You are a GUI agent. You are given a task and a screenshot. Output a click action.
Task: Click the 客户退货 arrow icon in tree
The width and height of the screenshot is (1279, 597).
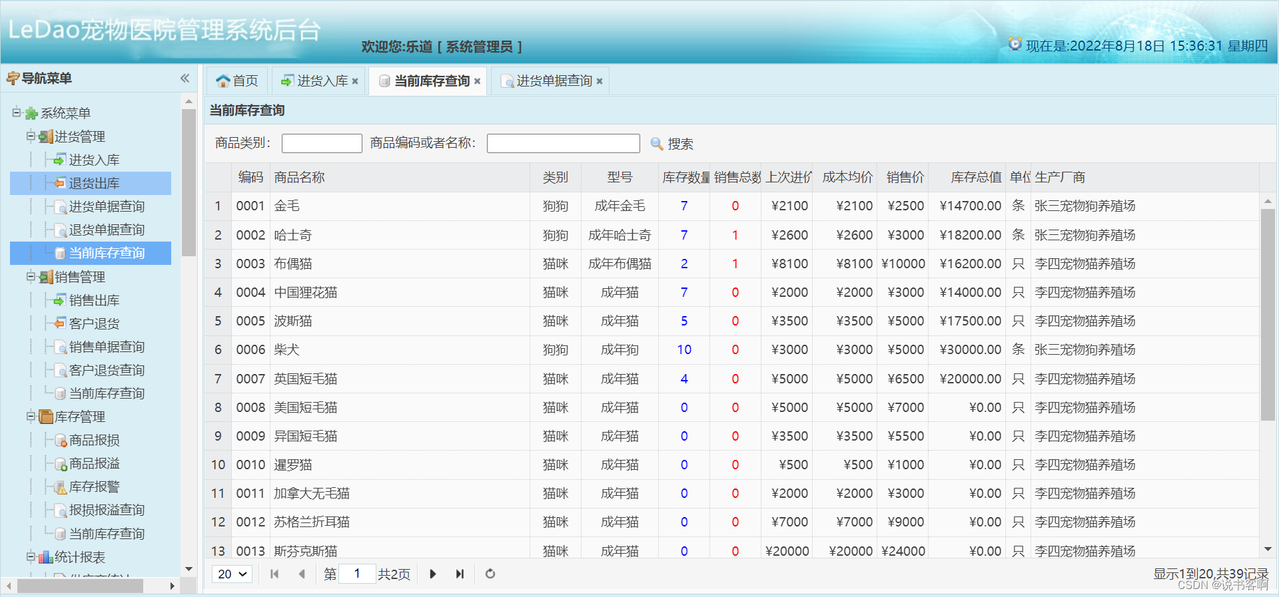[x=60, y=323]
